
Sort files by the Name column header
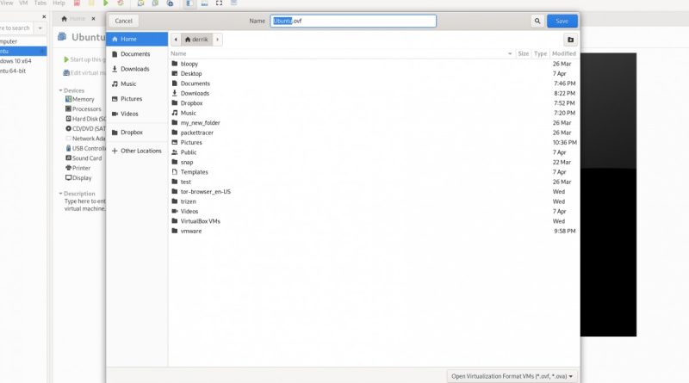[342, 53]
